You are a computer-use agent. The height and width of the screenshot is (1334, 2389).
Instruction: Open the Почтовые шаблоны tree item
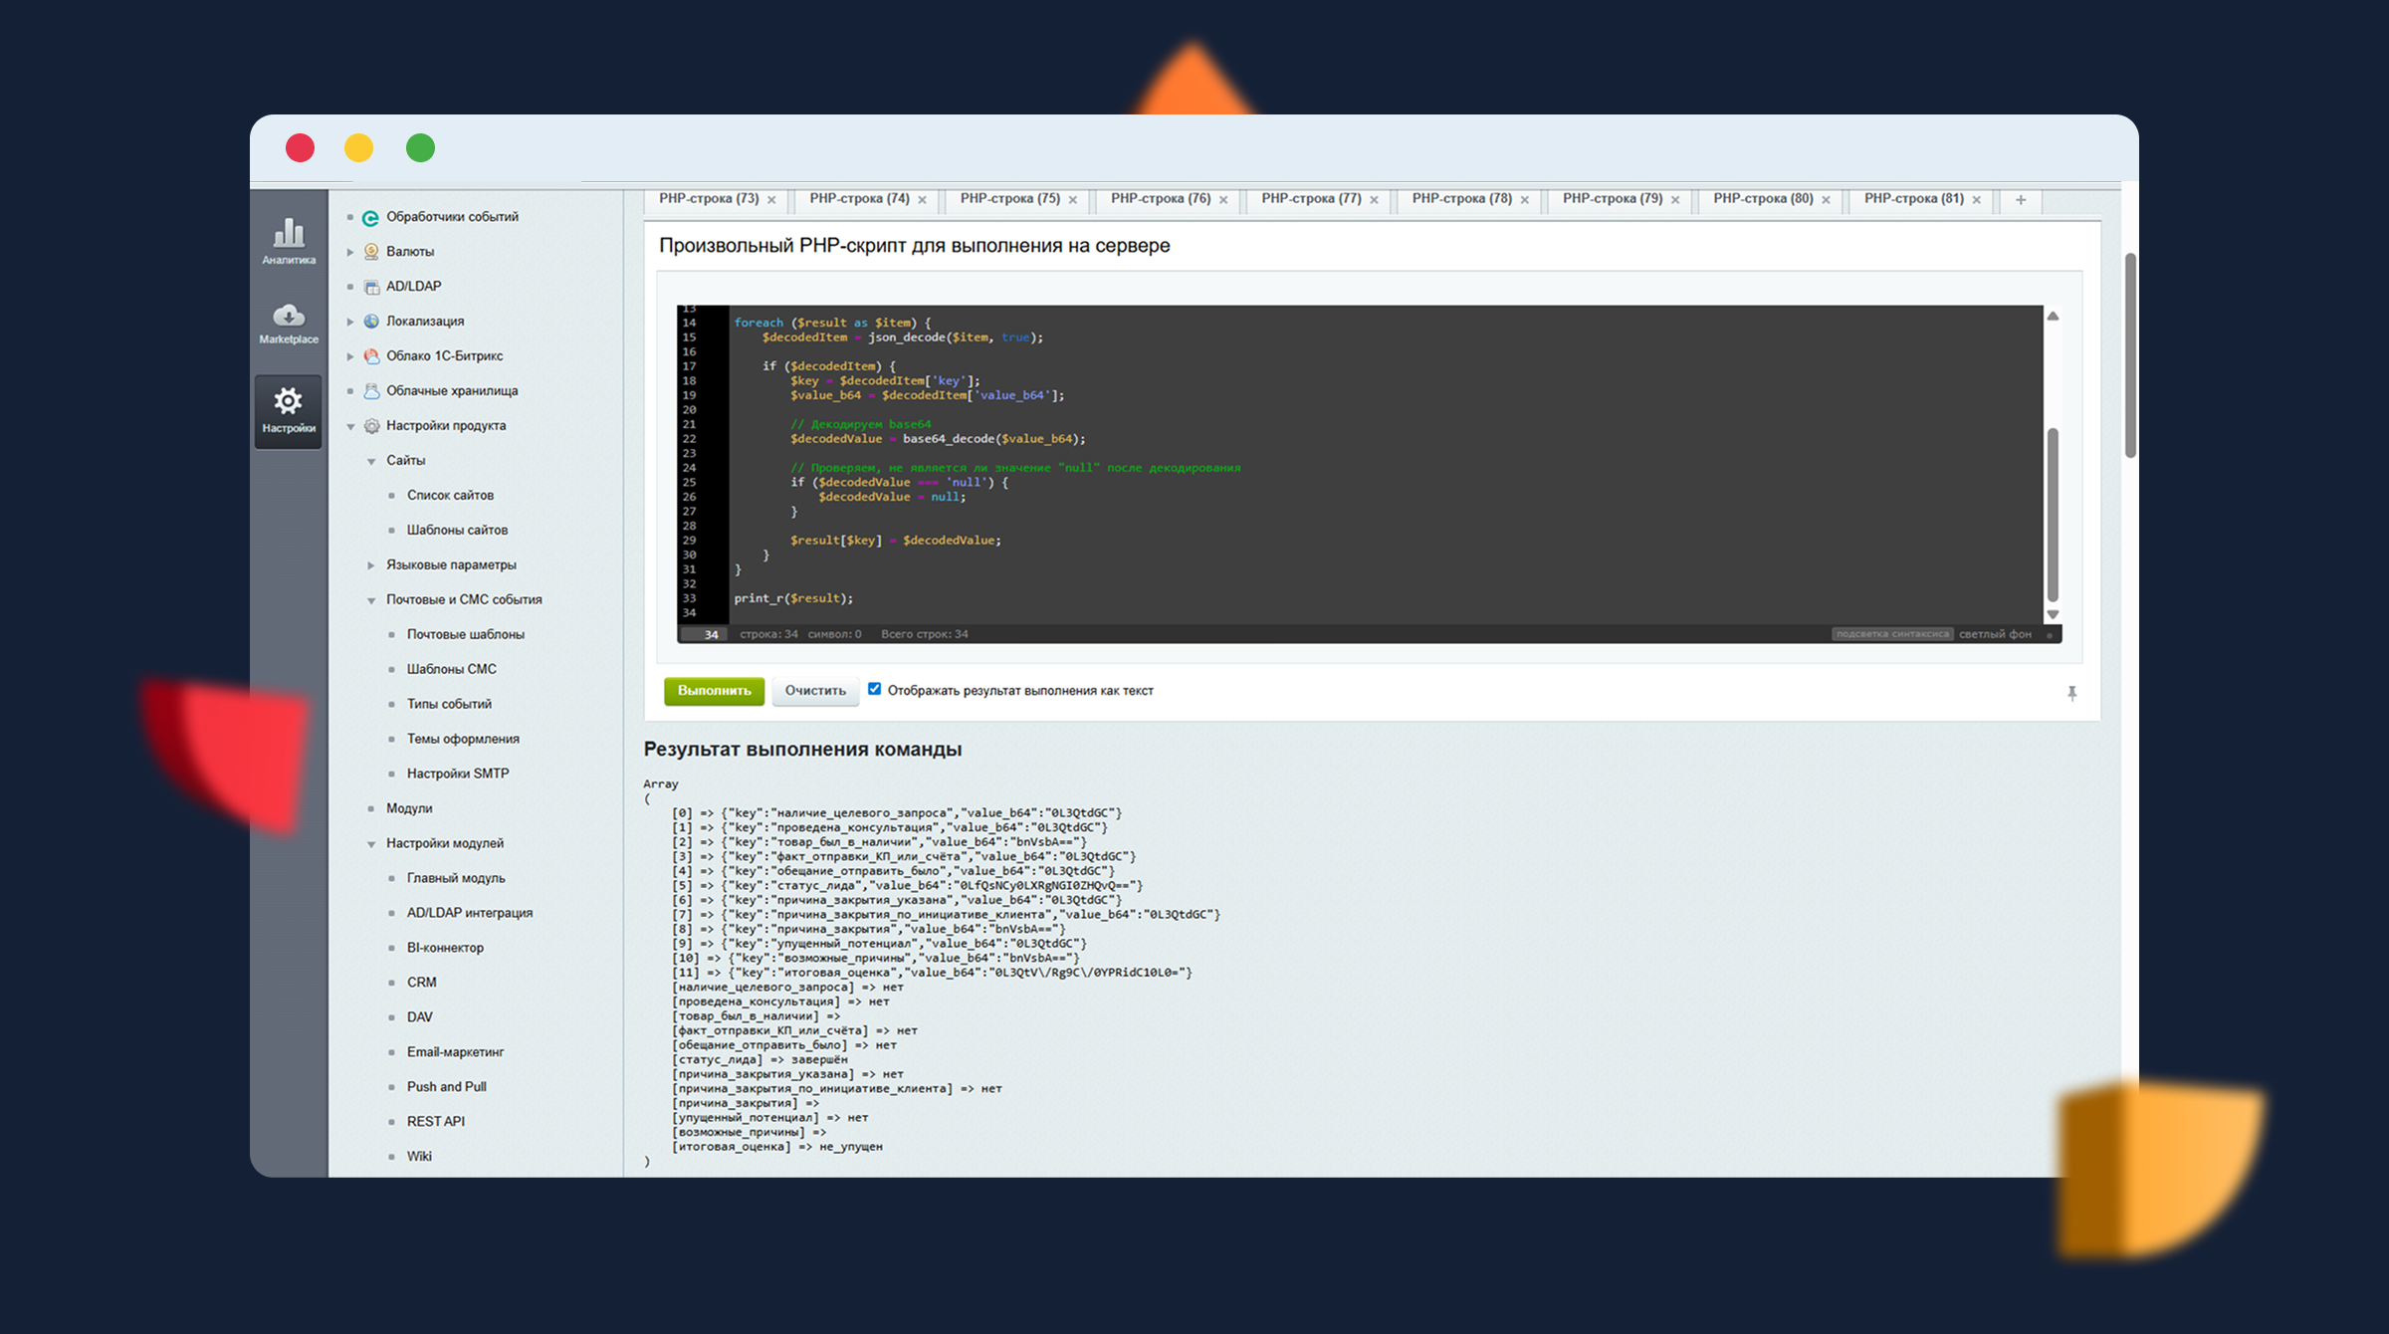click(465, 634)
